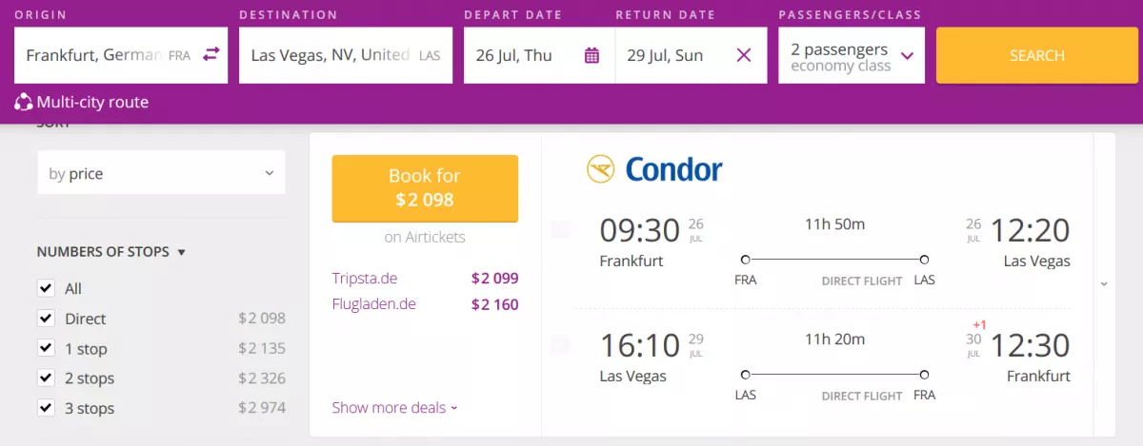Swap origin and destination arrows icon
This screenshot has width=1143, height=446.
point(211,55)
